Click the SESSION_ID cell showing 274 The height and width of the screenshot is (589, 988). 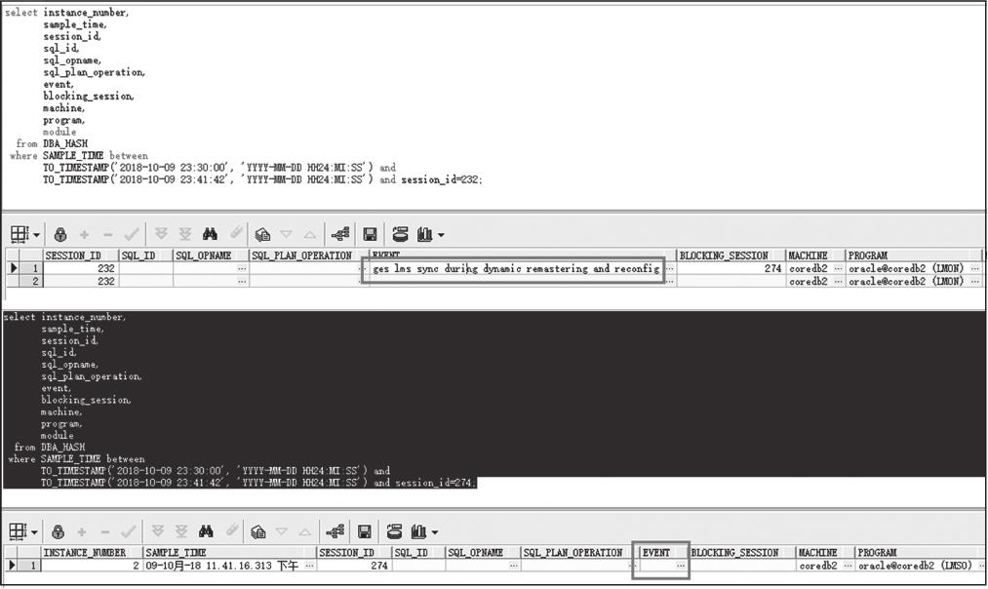pos(353,566)
